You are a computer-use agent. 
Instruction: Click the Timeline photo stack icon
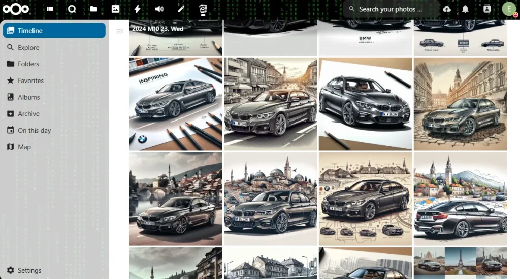[11, 31]
